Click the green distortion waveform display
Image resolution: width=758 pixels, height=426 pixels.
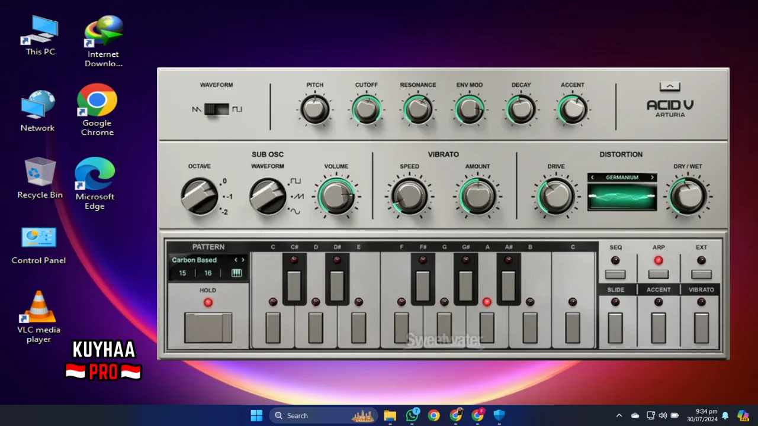pos(622,196)
